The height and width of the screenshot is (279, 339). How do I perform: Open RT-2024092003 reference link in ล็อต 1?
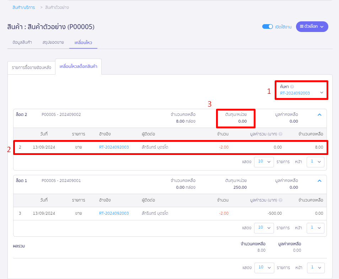(114, 213)
